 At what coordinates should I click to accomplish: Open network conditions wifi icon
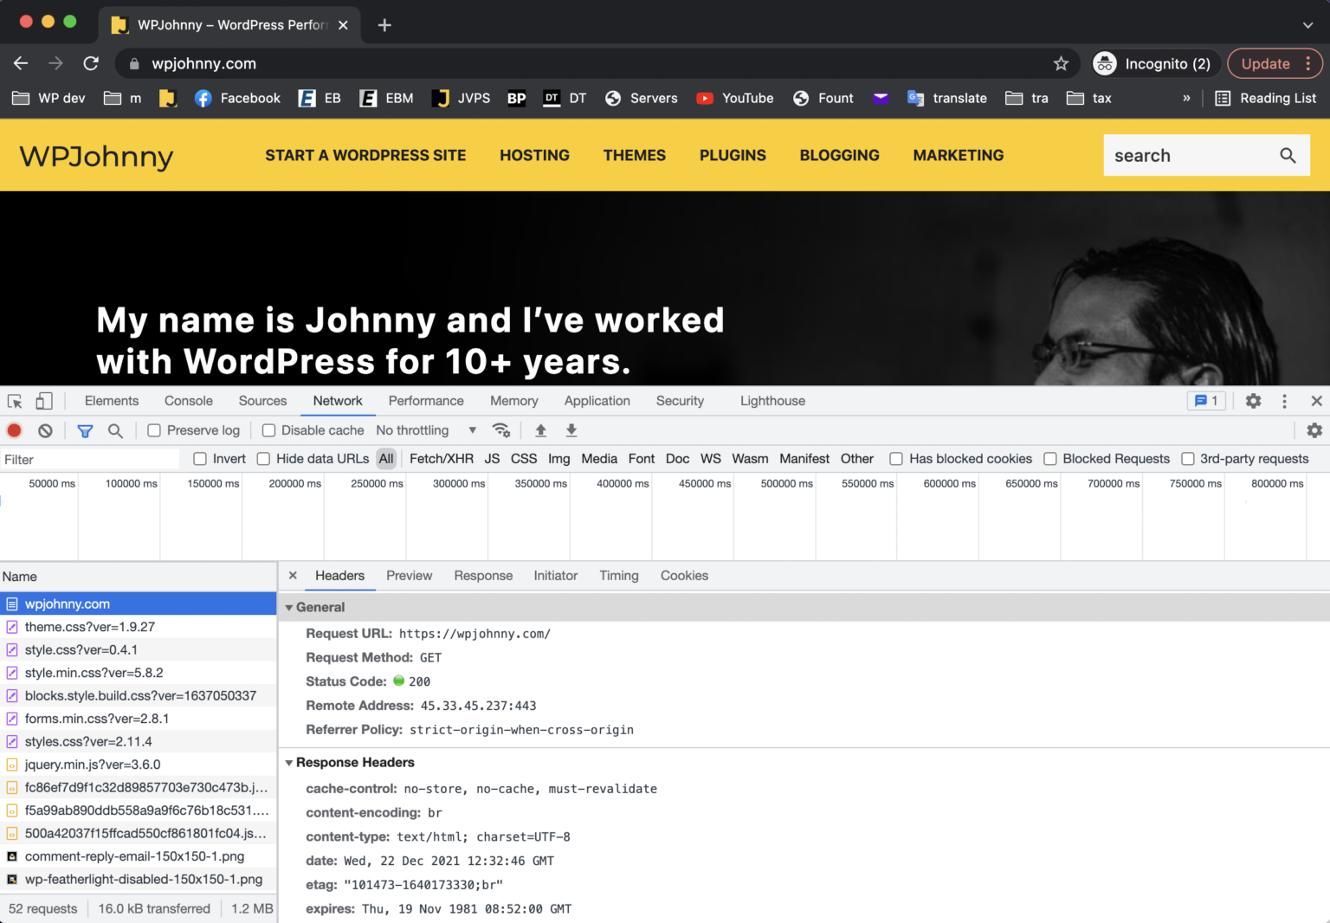500,430
